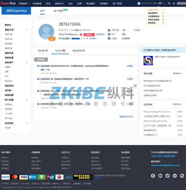Select 转运 in top navigation
Screen dimensions: 186x190
pyautogui.click(x=48, y=3)
